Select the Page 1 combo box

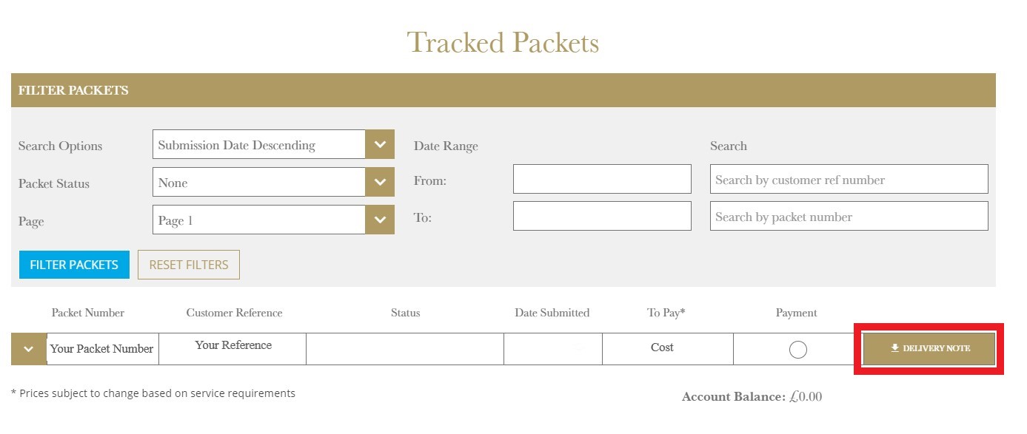tap(273, 220)
